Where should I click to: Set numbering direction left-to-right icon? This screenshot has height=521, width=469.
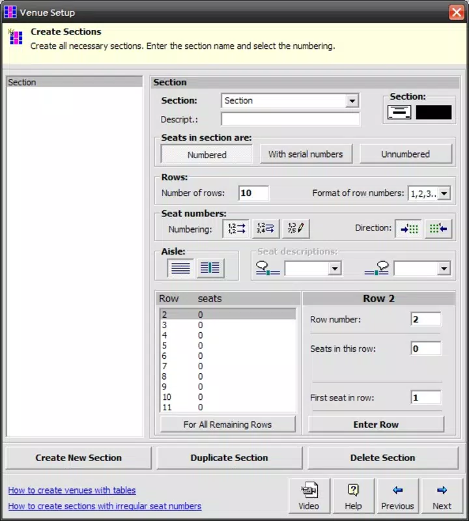408,229
